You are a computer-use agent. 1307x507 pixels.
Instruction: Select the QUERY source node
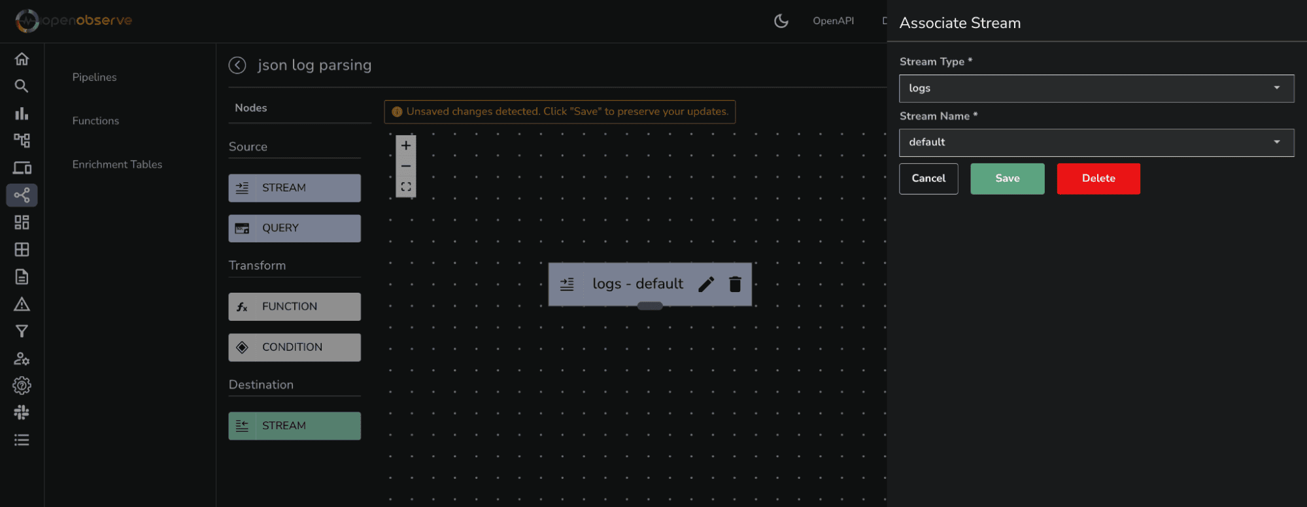294,229
